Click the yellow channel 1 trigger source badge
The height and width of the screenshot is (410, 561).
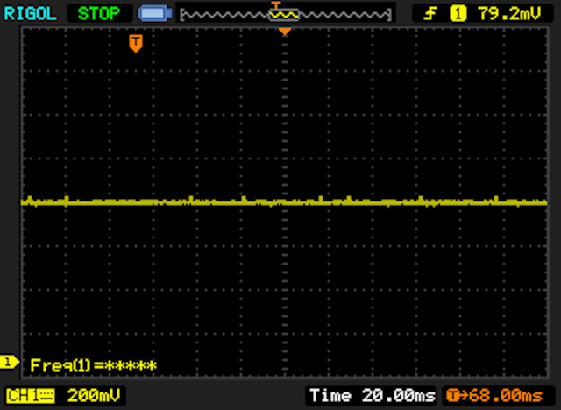point(458,14)
